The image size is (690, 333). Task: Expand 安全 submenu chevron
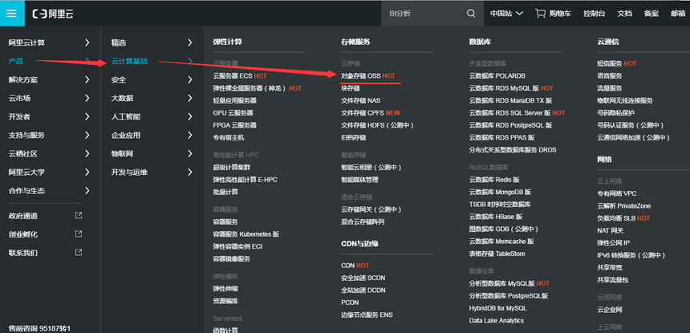pos(190,79)
